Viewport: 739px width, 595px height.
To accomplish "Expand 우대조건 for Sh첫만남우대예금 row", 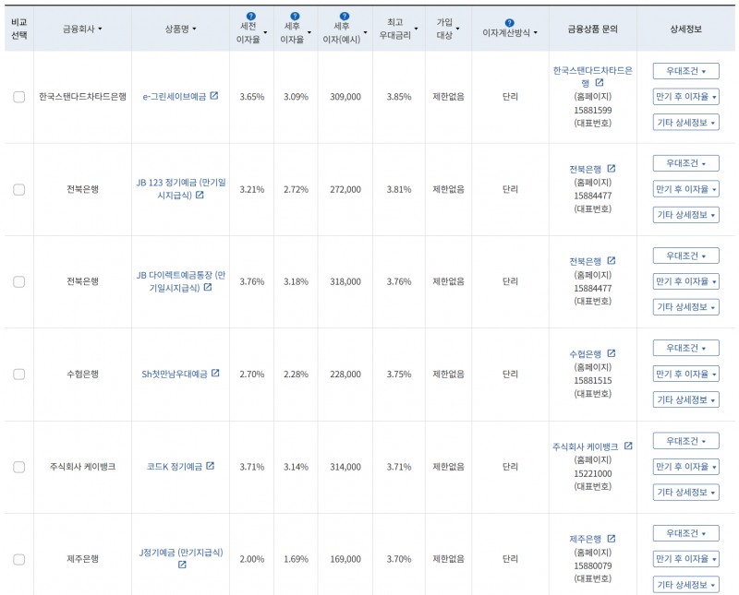I will tap(685, 349).
